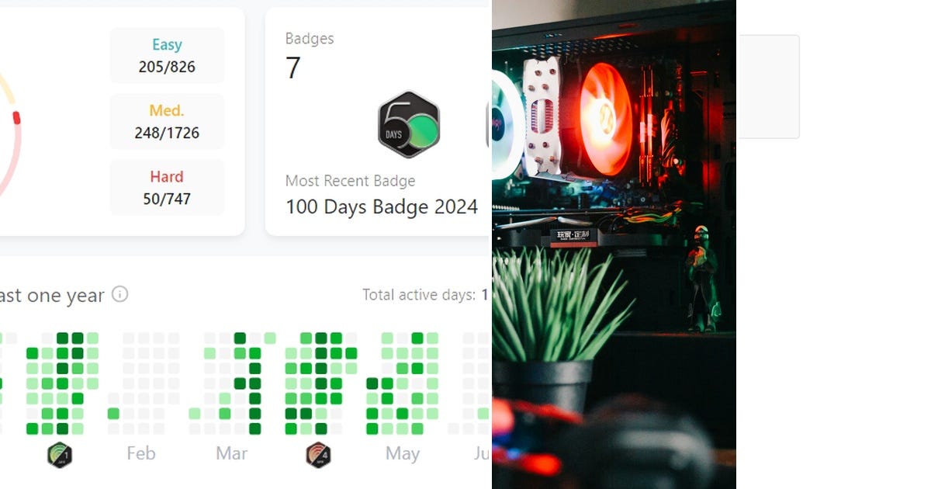Select the red monthly badge under April column
This screenshot has width=931, height=489.
coord(318,454)
